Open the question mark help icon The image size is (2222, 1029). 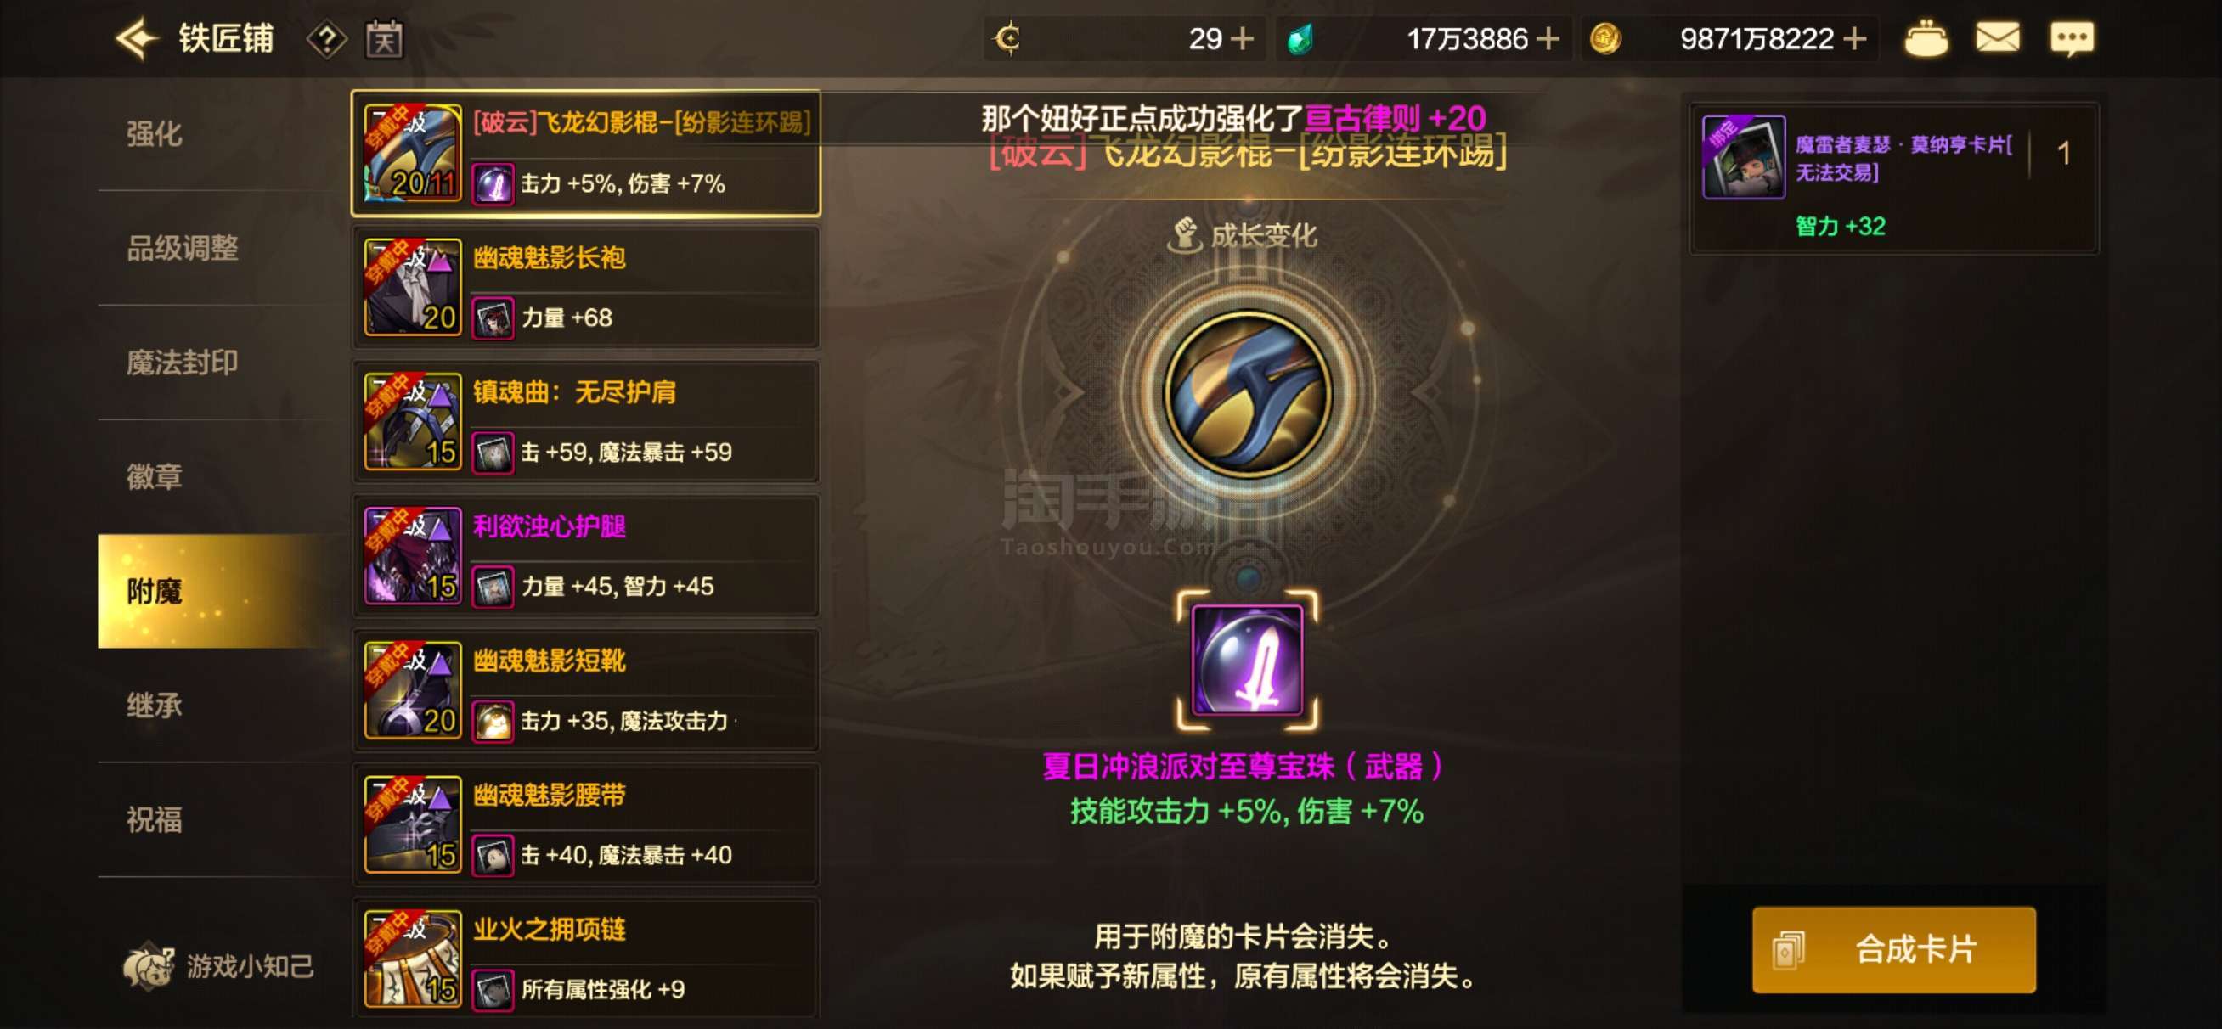pos(326,39)
